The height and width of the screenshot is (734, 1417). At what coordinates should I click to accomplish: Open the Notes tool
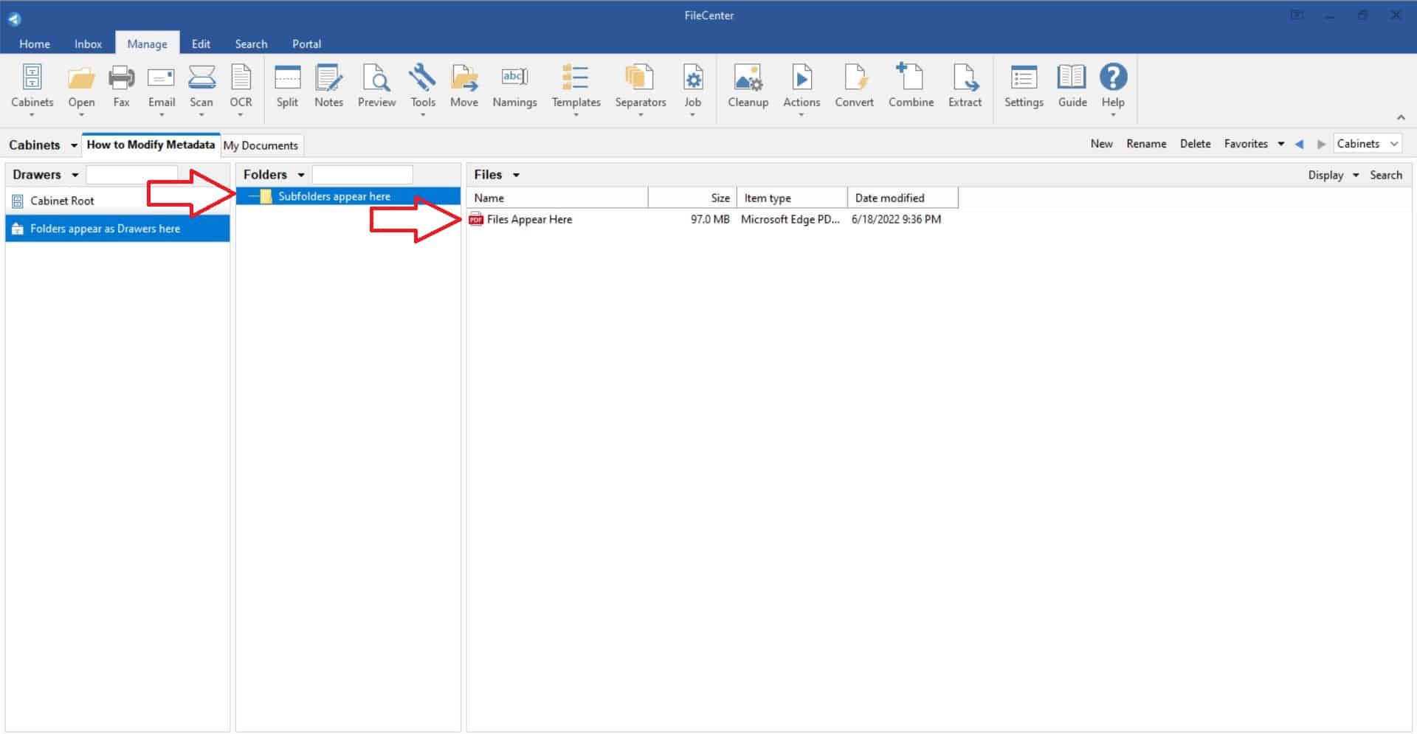coord(328,87)
